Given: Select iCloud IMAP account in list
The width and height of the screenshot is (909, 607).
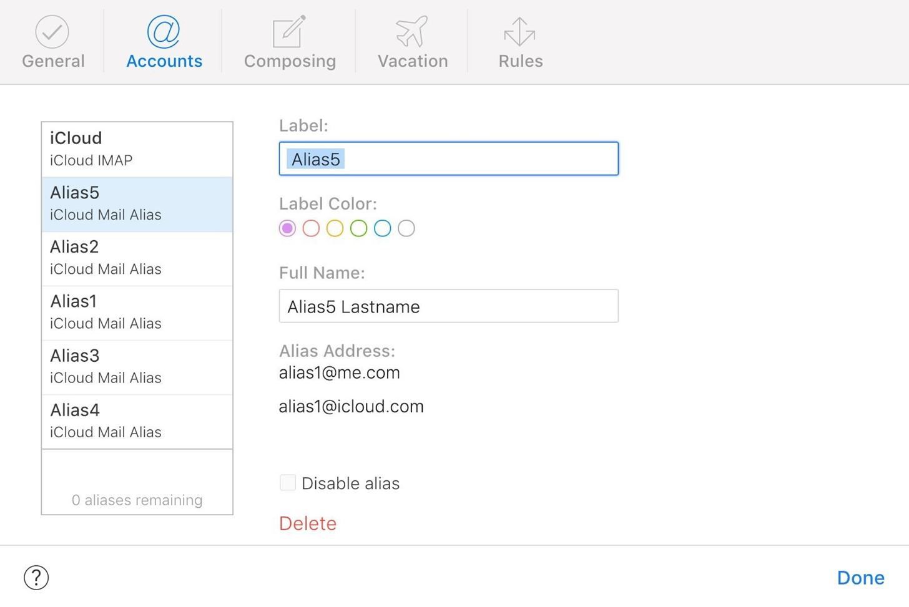Looking at the screenshot, I should [x=137, y=149].
